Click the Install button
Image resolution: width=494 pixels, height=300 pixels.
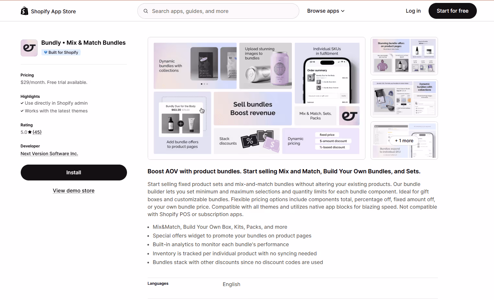point(74,172)
